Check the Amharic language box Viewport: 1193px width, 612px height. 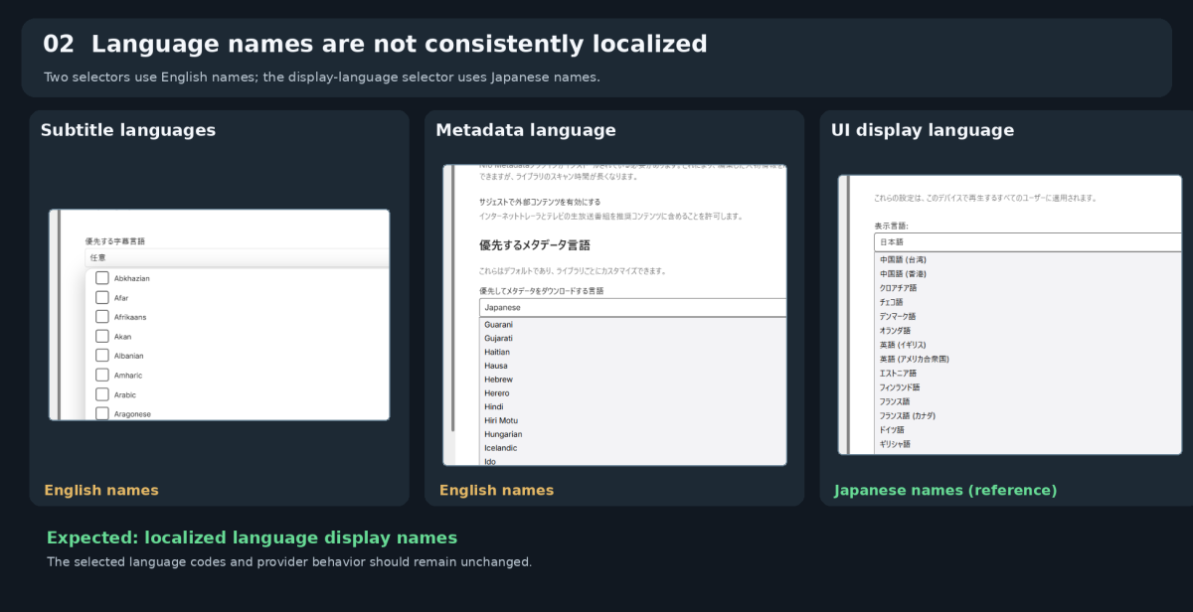pos(102,375)
